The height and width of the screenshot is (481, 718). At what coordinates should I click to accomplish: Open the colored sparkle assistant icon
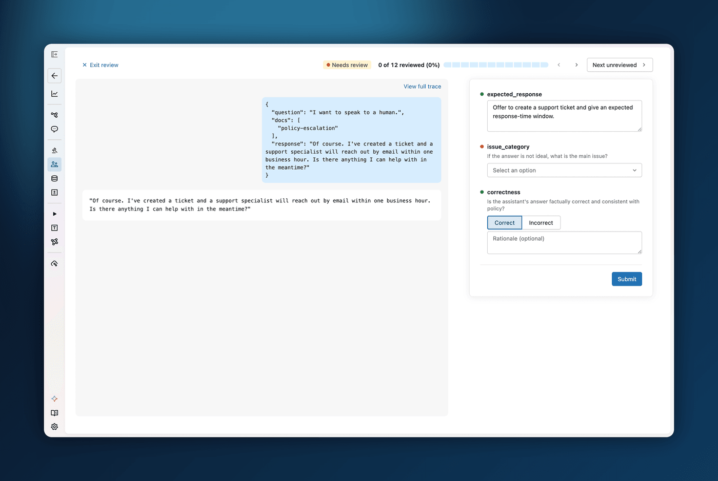click(x=54, y=399)
